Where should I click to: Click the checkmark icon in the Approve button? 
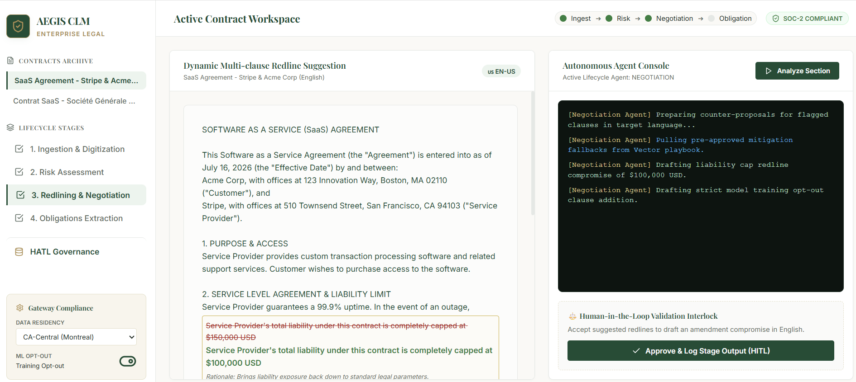636,351
